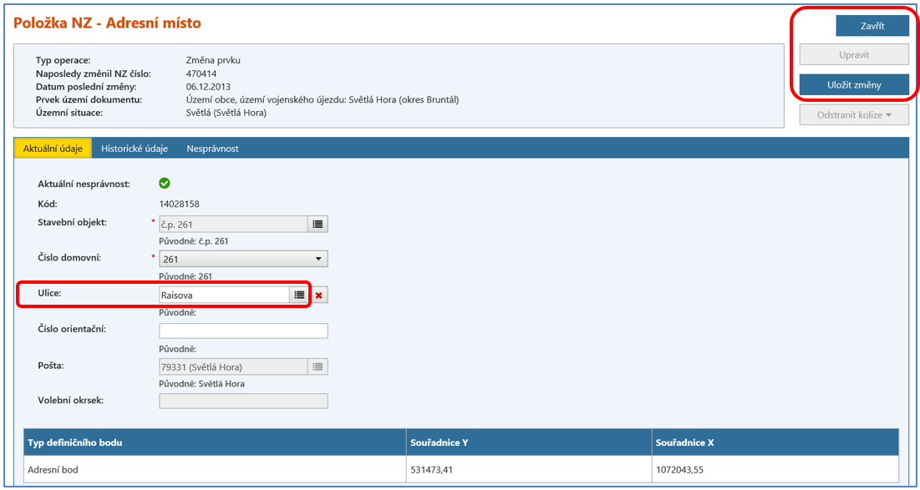Focus the Číslo orientační input field

[243, 331]
